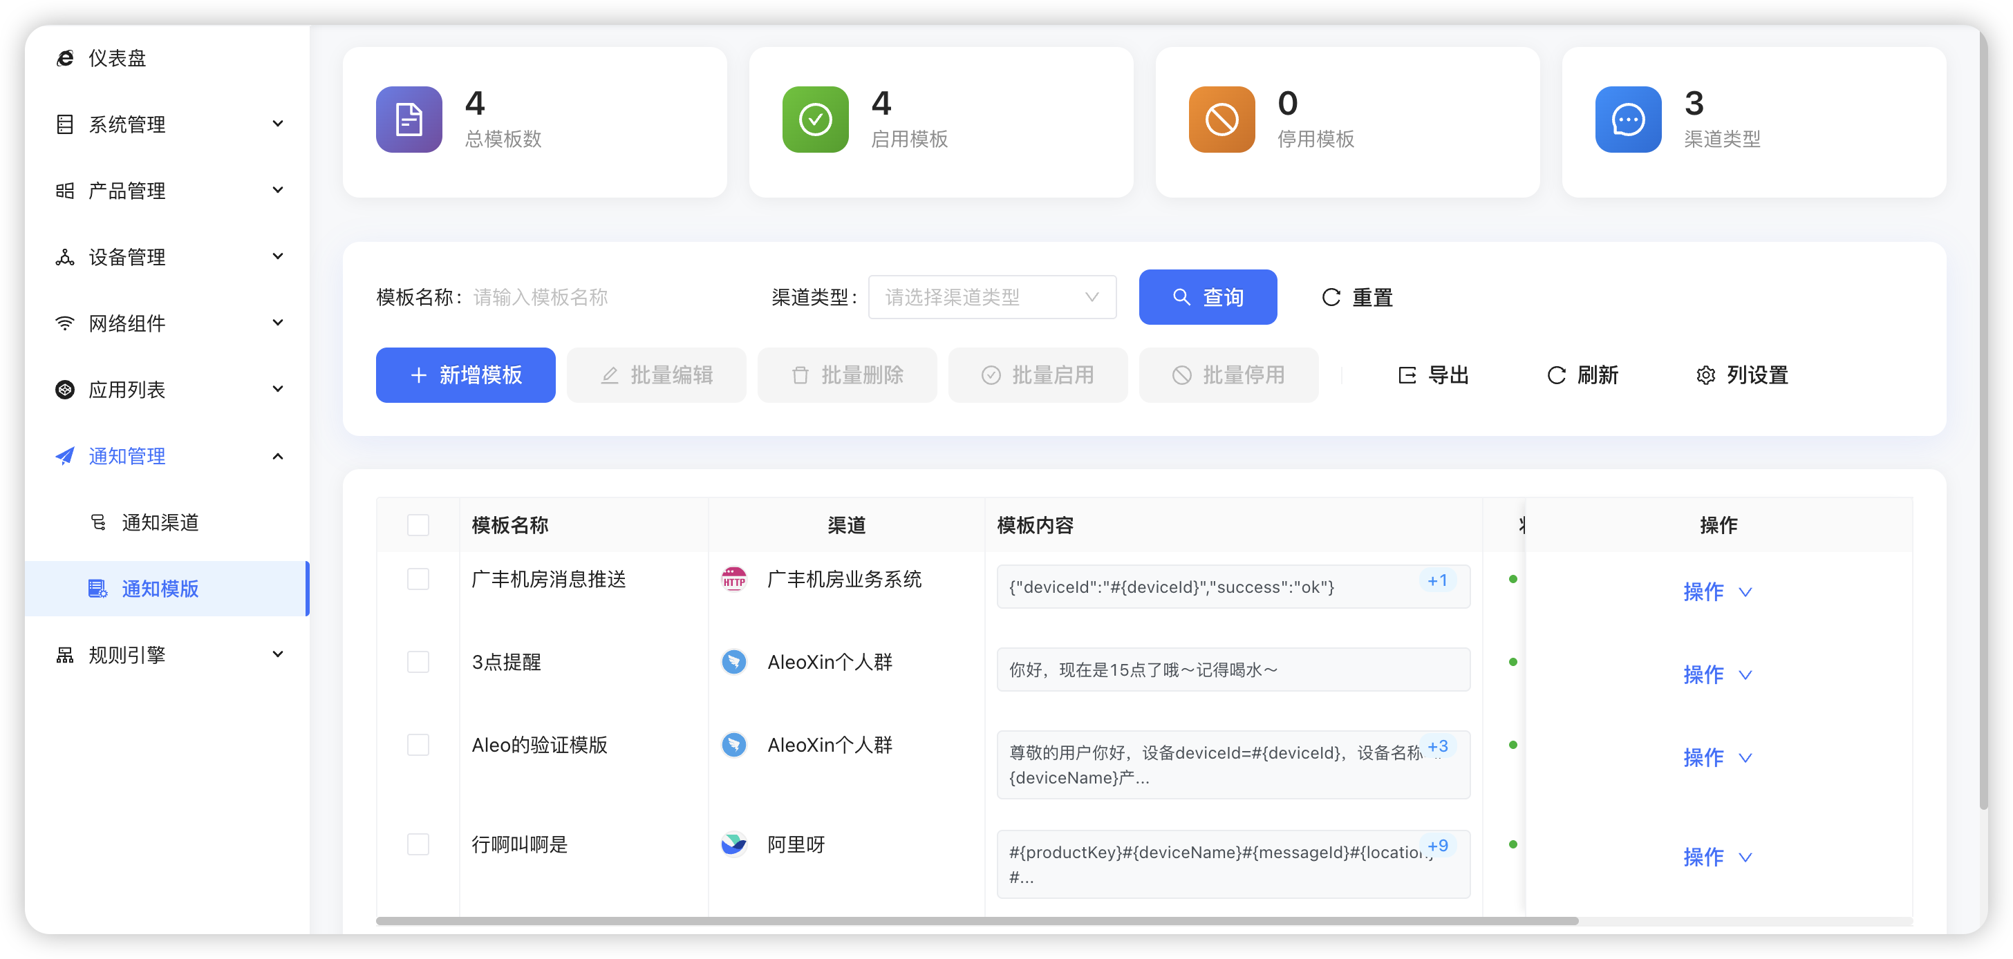Check the row checkbox for 广丰机房消息推送
The image size is (2013, 959).
click(419, 580)
